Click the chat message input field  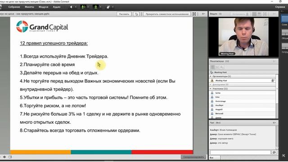(240, 153)
